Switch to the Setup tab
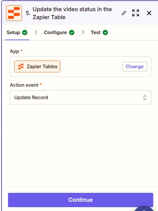Viewport: 158px width, 211px height. 17,33
